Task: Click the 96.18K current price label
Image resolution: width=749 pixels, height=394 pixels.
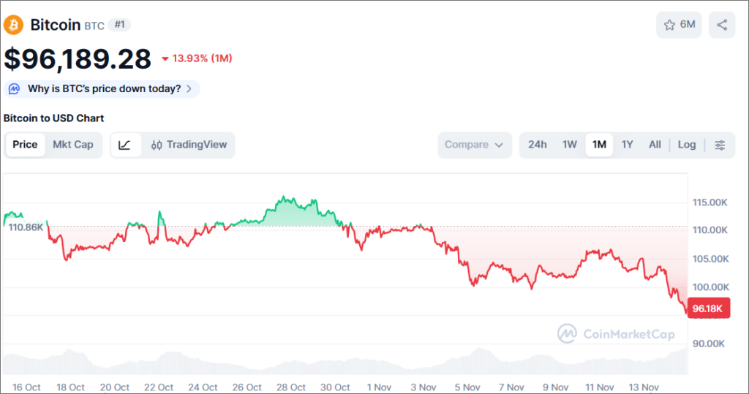Action: (x=707, y=309)
